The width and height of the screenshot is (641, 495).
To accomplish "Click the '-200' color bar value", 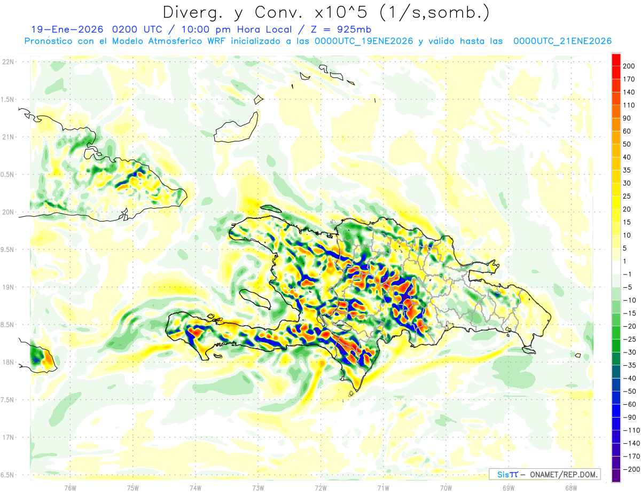I will tap(631, 469).
